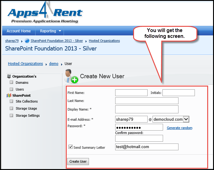Click the Create New User avatar icon
Screen dimensions: 214x170
(71, 76)
